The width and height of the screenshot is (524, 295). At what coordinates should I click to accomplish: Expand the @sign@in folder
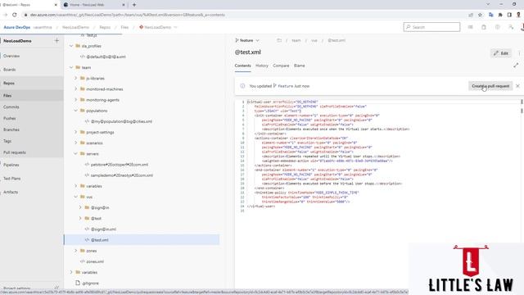[x=80, y=207]
